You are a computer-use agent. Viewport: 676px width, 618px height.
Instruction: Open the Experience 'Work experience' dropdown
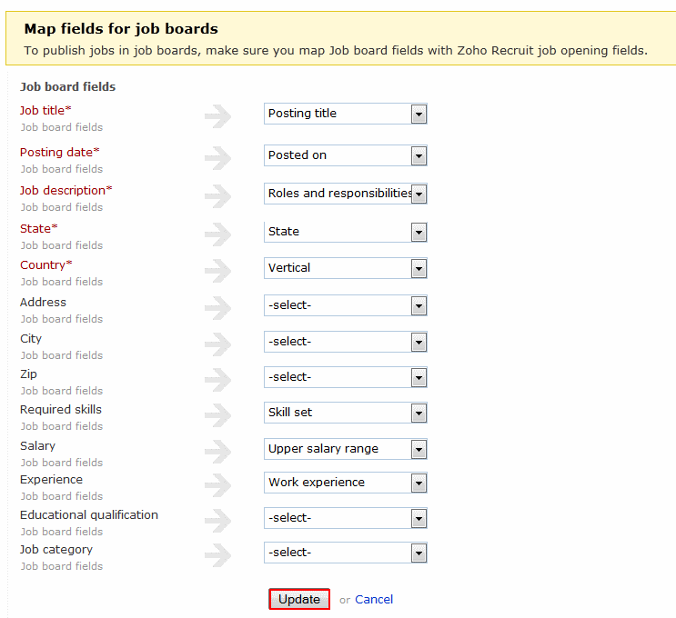345,483
